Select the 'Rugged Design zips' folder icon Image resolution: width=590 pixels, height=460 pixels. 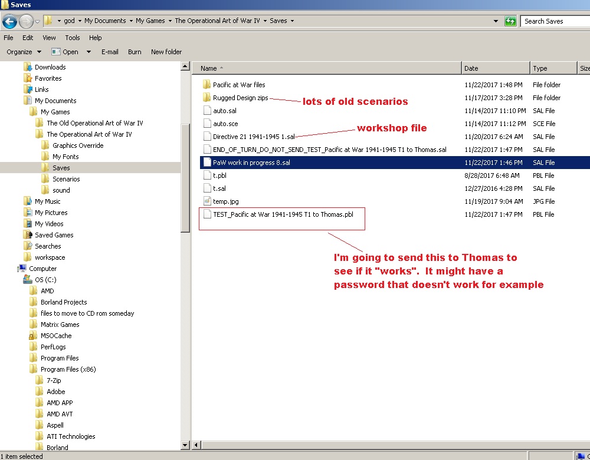tap(206, 98)
